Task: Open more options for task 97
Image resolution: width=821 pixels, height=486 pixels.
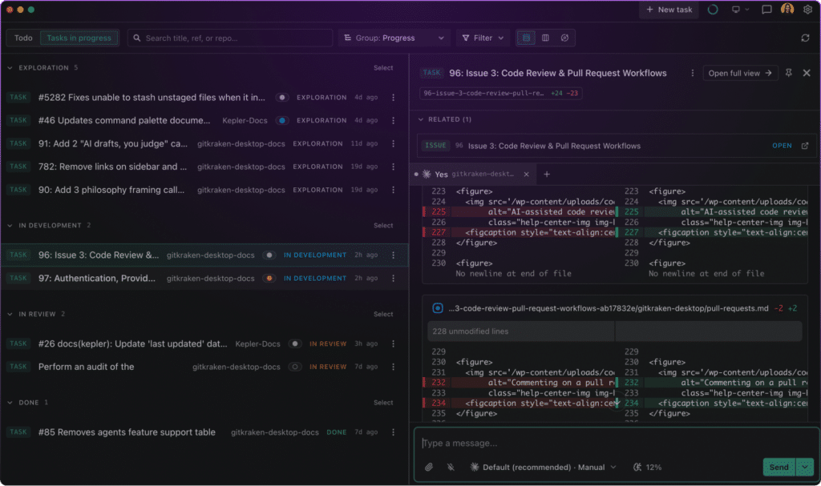Action: (x=393, y=279)
